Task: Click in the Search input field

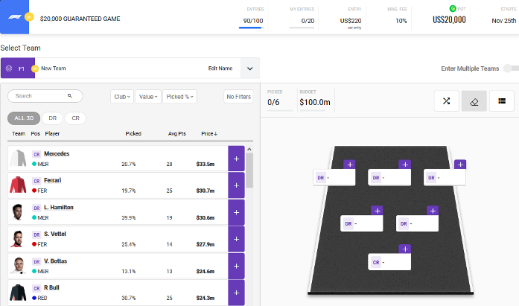Action: [45, 96]
